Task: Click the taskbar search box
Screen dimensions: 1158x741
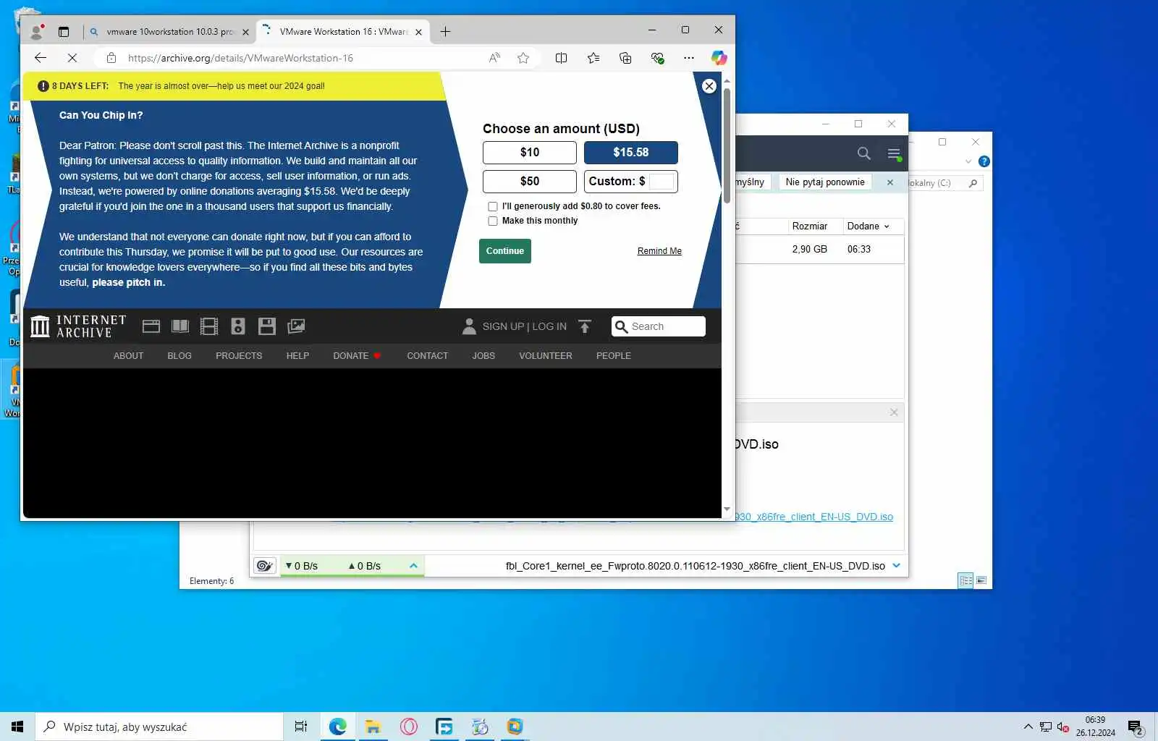Action: (159, 727)
